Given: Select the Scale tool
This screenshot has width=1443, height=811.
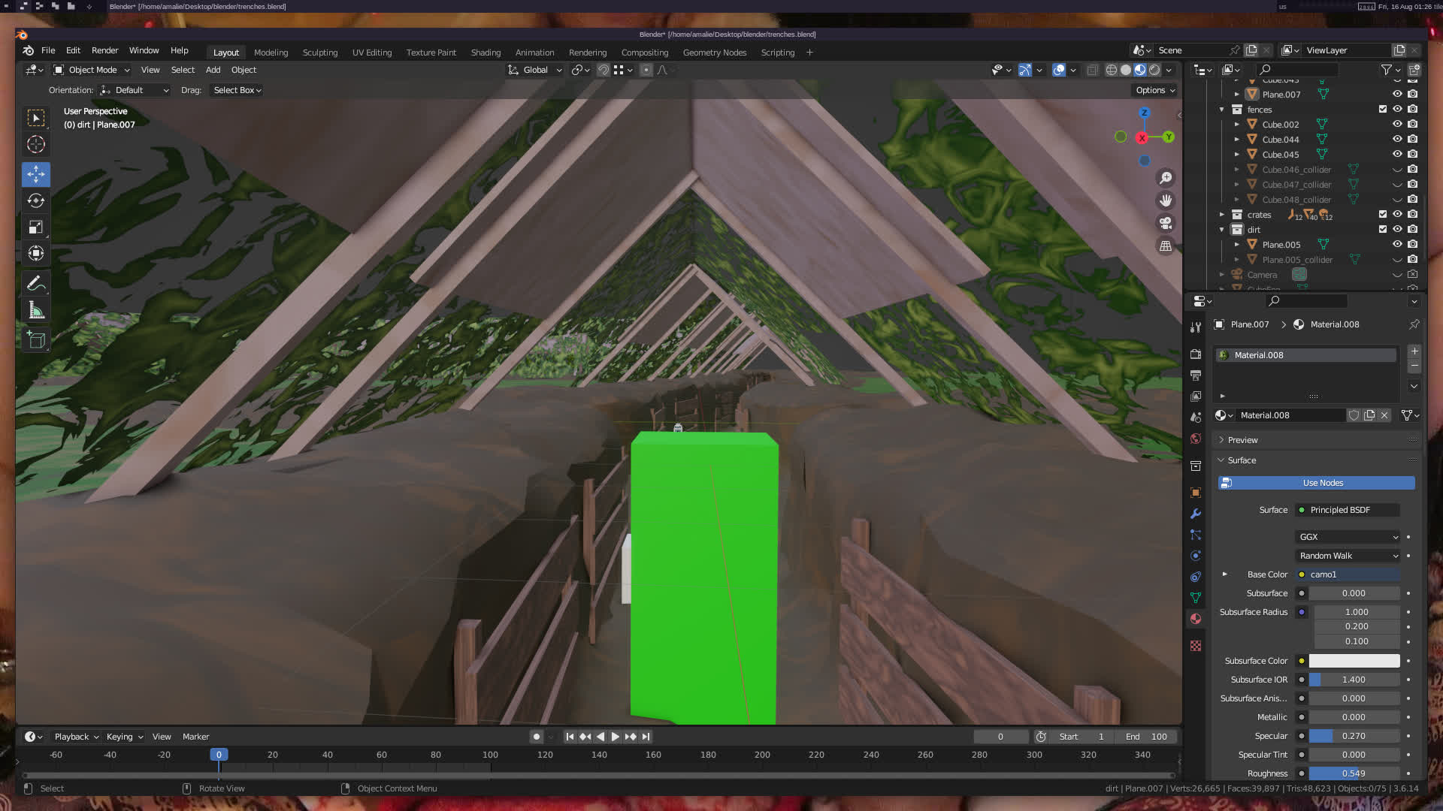Looking at the screenshot, I should [35, 227].
